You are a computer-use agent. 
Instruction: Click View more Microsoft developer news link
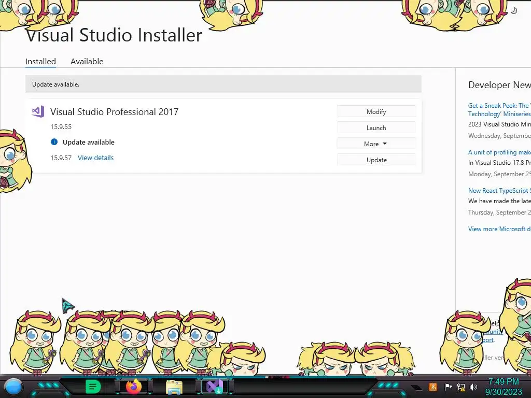pyautogui.click(x=499, y=229)
